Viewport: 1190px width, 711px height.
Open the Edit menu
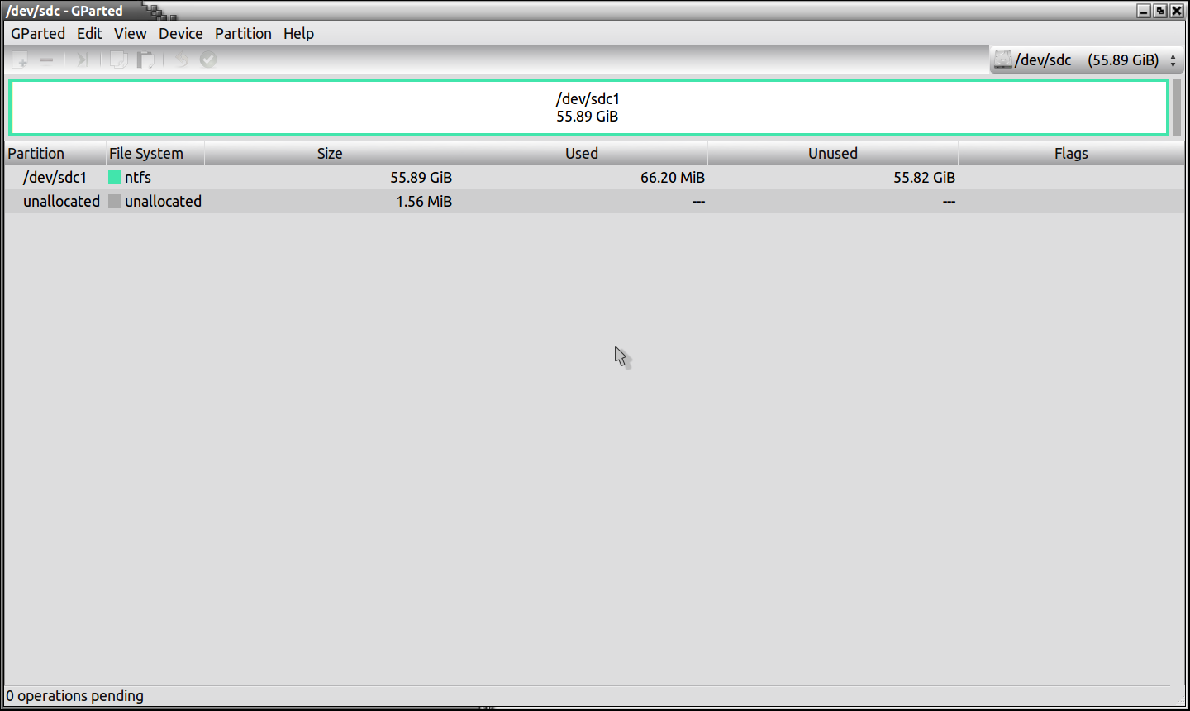[89, 34]
